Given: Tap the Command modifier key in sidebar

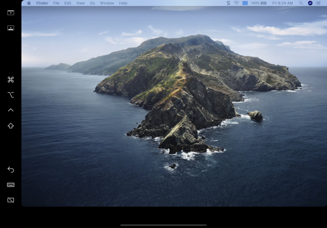Looking at the screenshot, I should [11, 80].
